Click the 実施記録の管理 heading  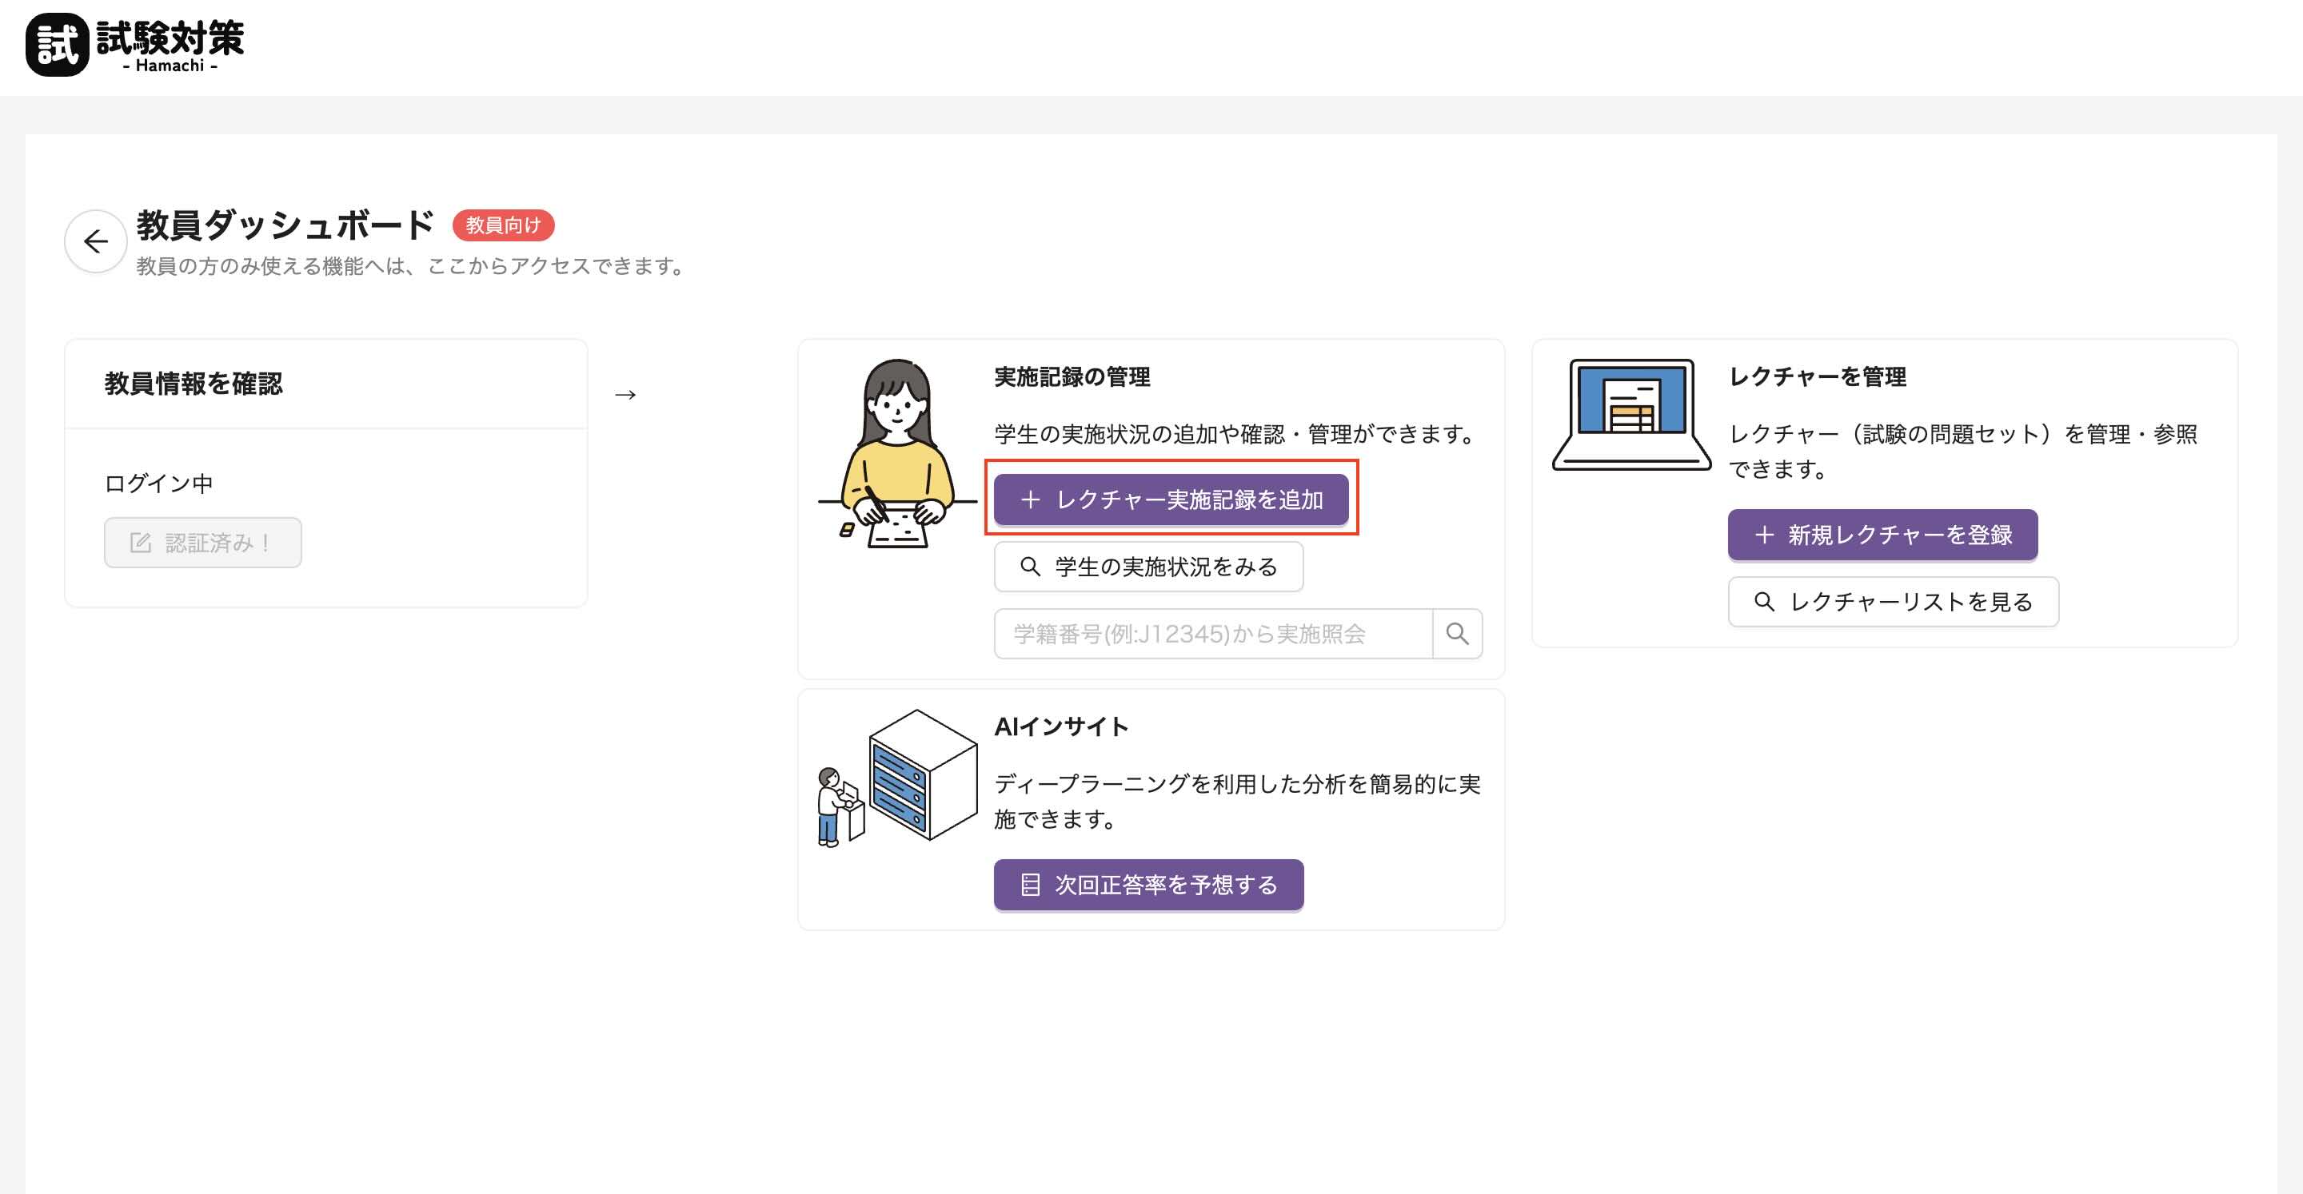point(1071,377)
